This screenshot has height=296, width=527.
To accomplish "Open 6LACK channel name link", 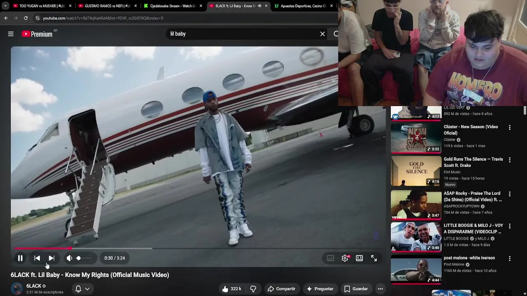I will coord(34,286).
